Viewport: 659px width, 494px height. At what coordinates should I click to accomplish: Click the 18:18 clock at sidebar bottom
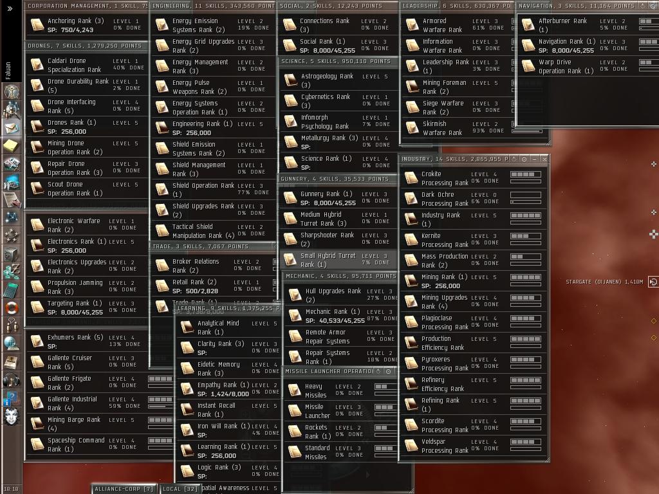11,489
